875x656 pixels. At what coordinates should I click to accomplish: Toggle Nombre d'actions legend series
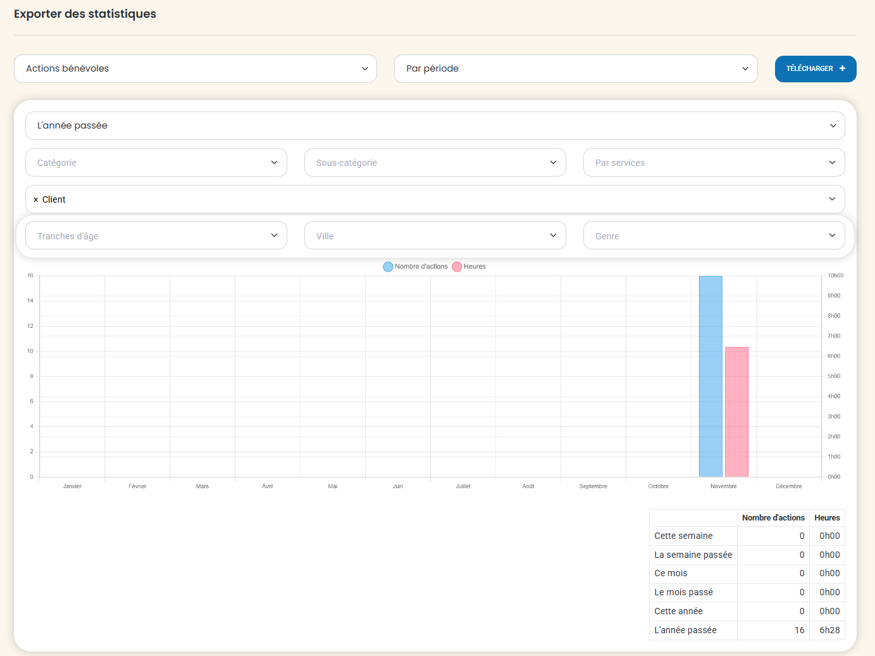(421, 267)
